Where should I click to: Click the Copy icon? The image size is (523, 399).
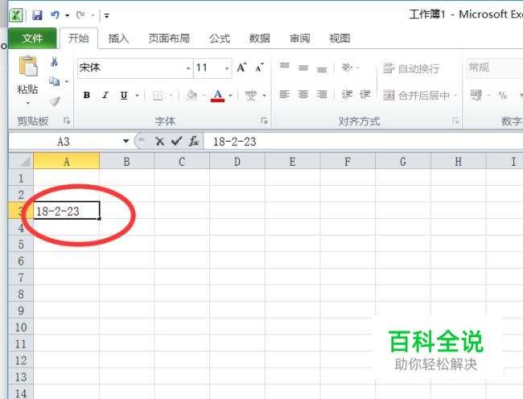point(54,81)
